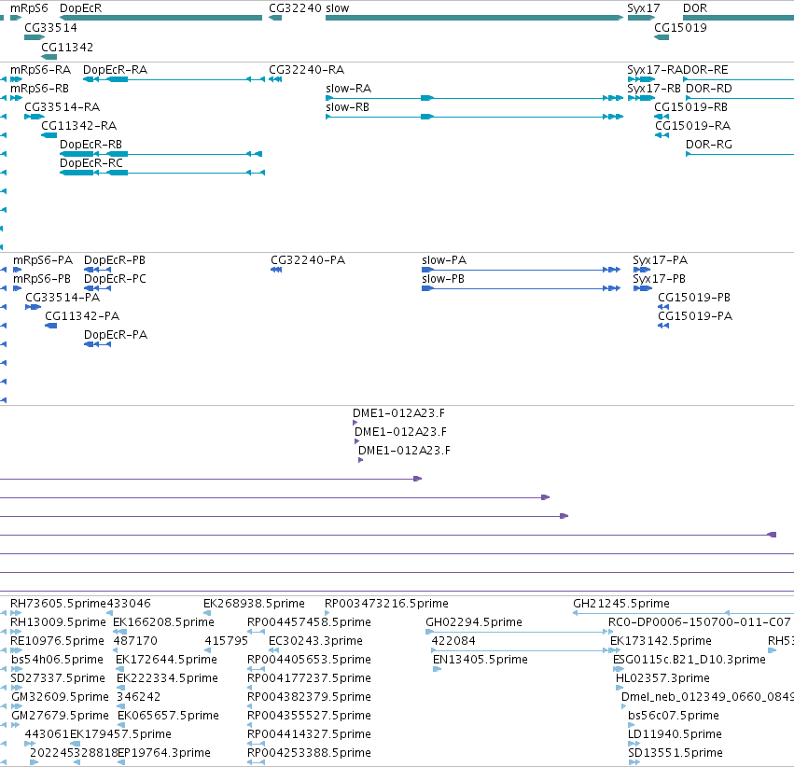Select transcript CG32240-RA
The height and width of the screenshot is (767, 794).
click(306, 69)
